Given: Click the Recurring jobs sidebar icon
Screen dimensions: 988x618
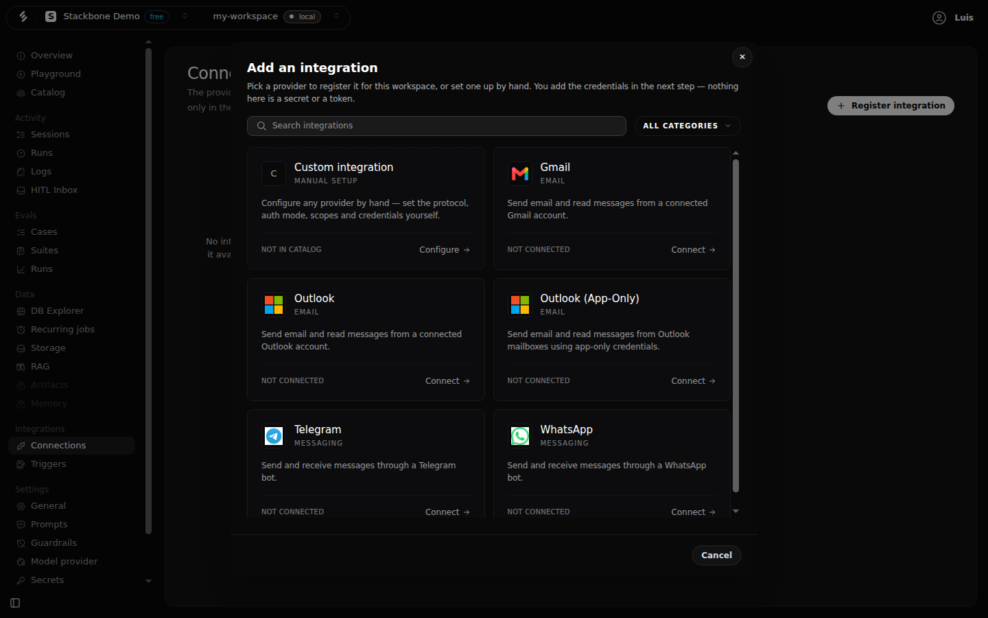Looking at the screenshot, I should pos(21,330).
